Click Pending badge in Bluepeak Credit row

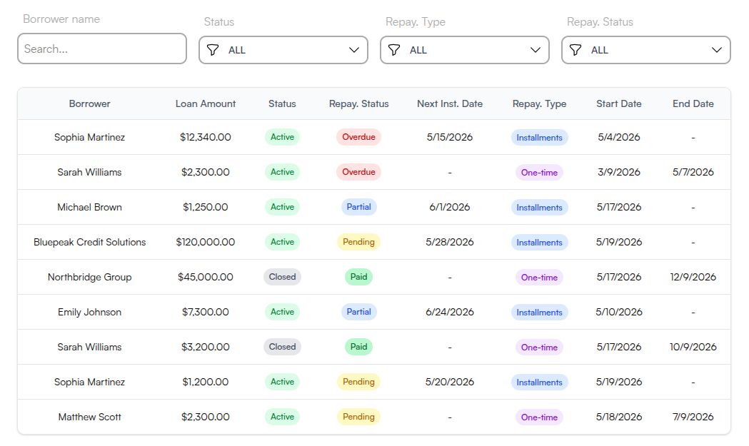coord(358,242)
